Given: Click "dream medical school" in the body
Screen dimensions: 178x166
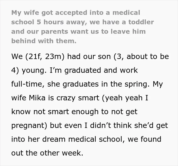Looking at the screenshot, I should click(x=83, y=139).
